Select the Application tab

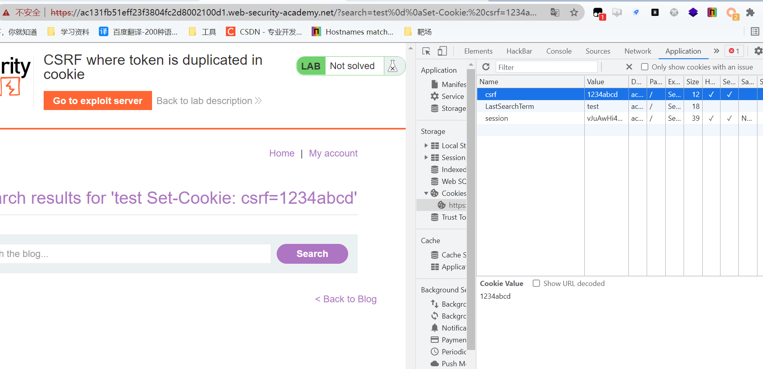click(683, 51)
